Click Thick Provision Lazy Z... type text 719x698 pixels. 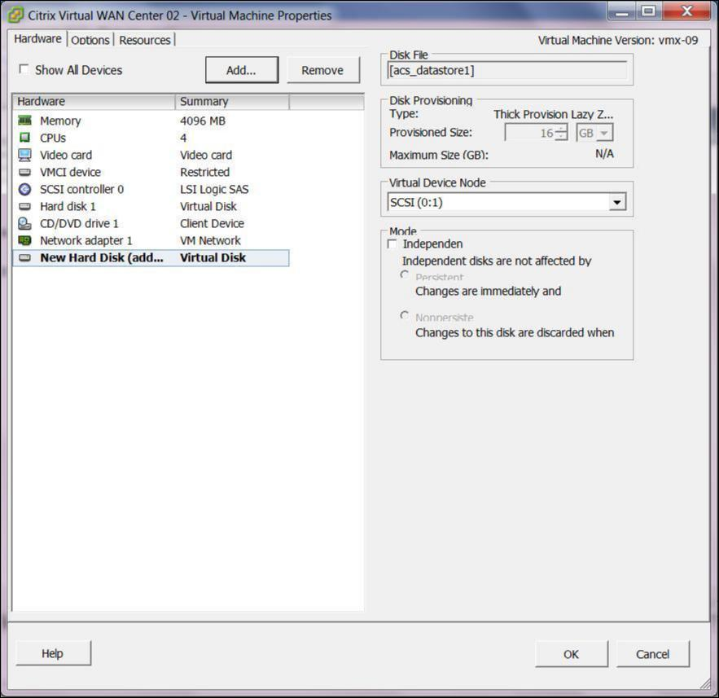point(553,114)
